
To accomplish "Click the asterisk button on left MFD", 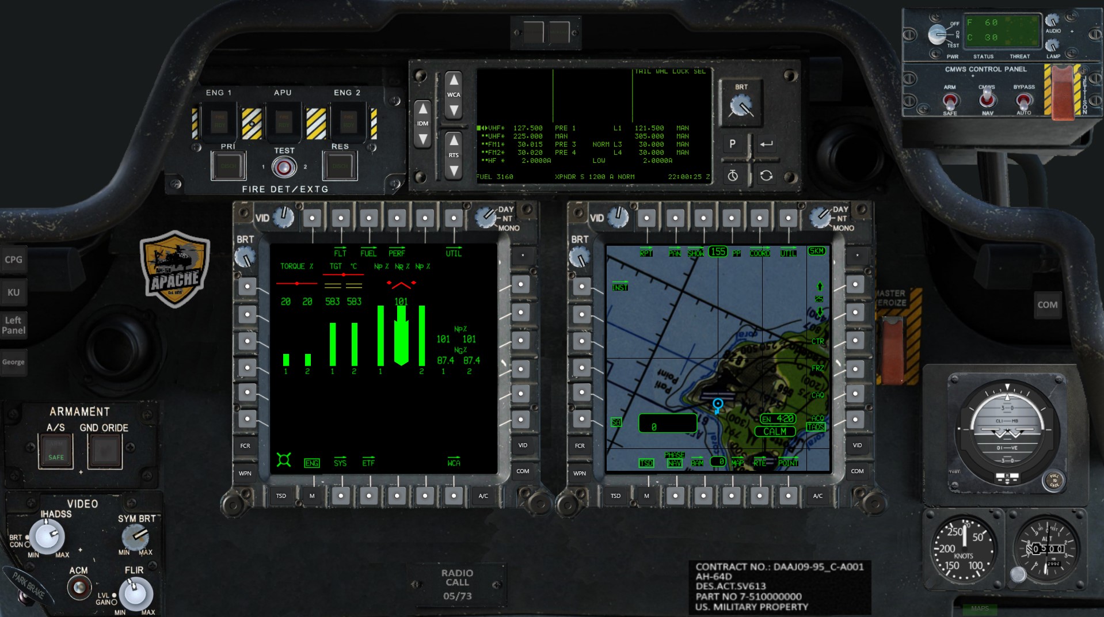I will (x=522, y=256).
